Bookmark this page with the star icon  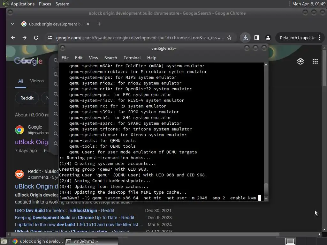229,38
